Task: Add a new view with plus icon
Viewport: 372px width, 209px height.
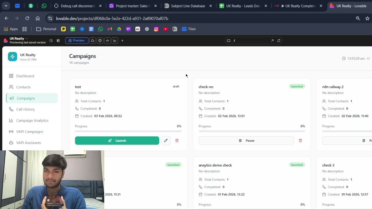Action: point(122,41)
